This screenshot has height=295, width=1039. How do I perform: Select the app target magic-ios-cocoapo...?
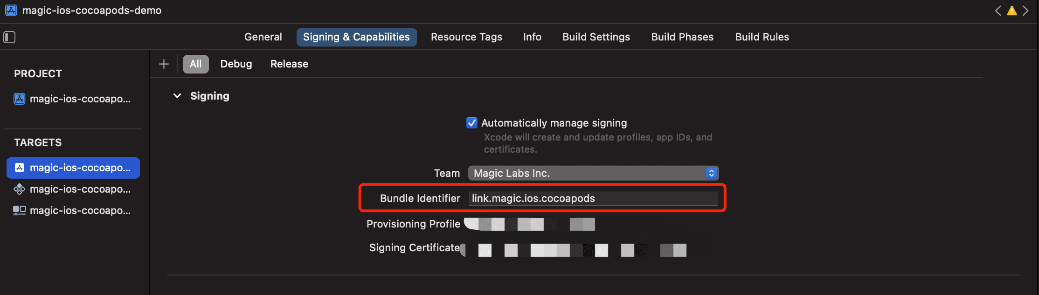(x=73, y=168)
